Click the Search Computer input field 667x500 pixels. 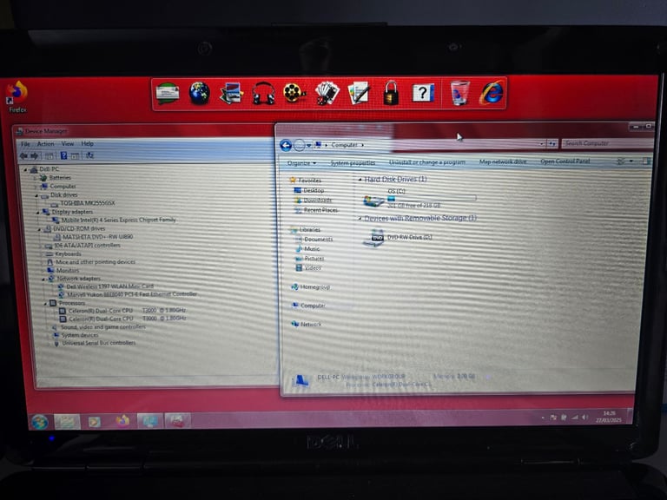point(607,143)
